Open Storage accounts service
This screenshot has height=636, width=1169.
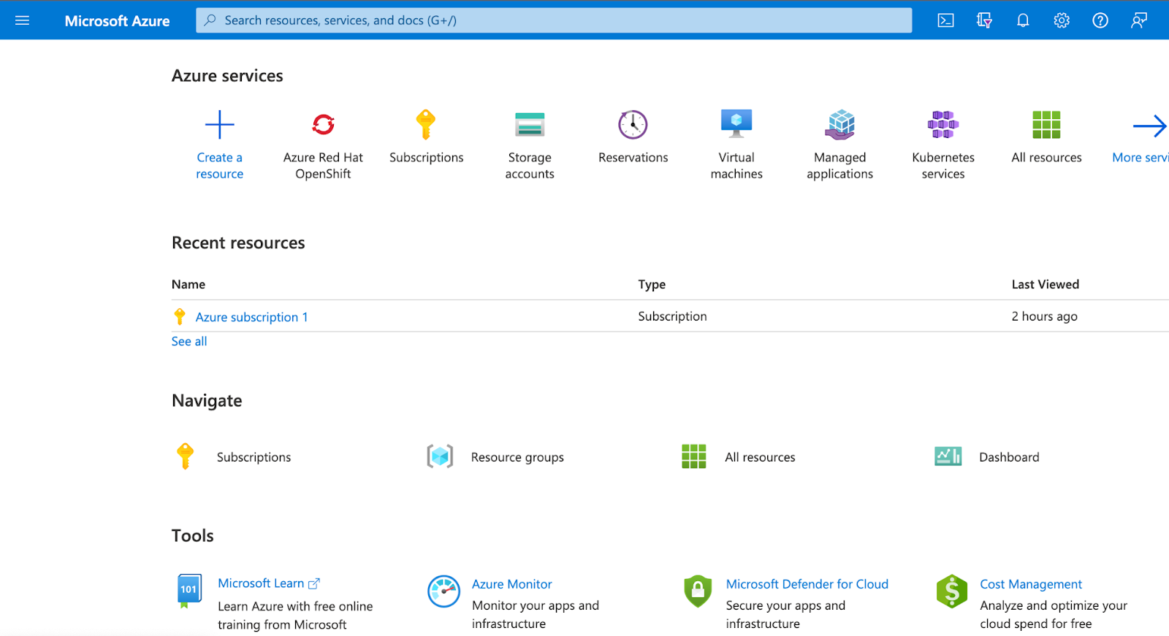tap(530, 125)
